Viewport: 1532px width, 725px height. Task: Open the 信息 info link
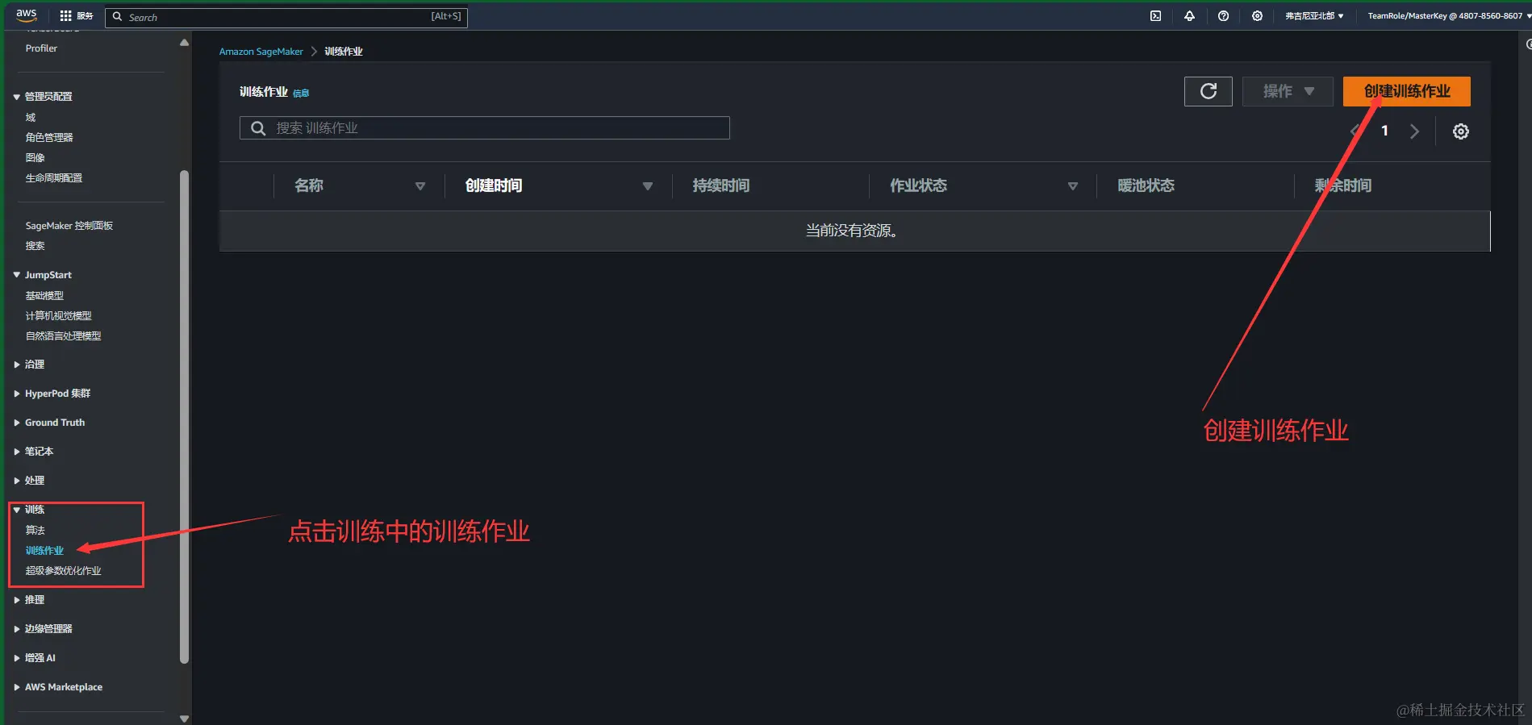tap(301, 94)
